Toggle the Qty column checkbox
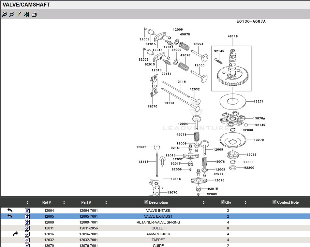This screenshot has height=247, width=310. tap(223, 202)
